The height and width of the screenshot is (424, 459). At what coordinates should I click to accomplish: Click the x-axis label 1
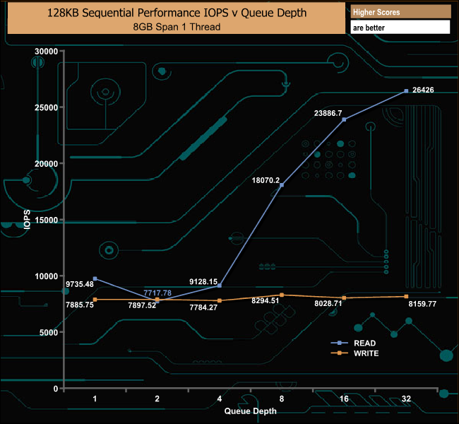(x=95, y=399)
